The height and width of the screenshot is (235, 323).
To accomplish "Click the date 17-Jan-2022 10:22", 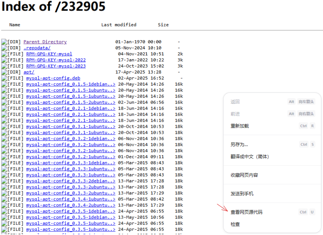I will point(141,60).
